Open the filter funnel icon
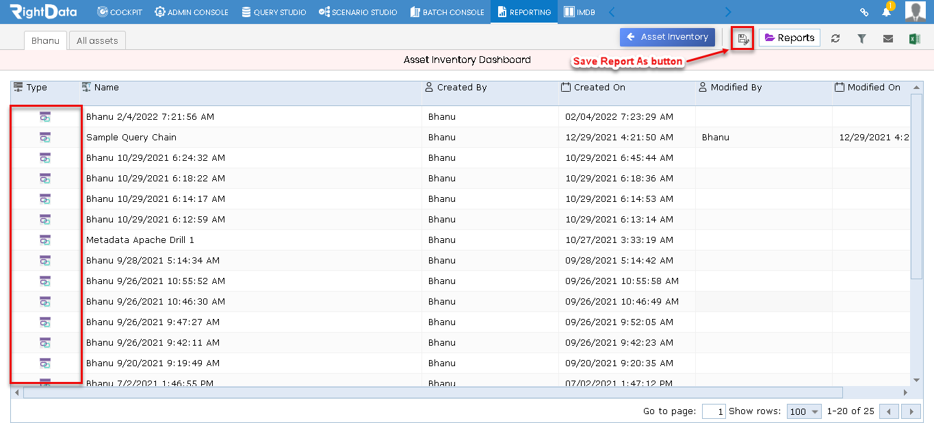Image resolution: width=934 pixels, height=423 pixels. pyautogui.click(x=861, y=39)
